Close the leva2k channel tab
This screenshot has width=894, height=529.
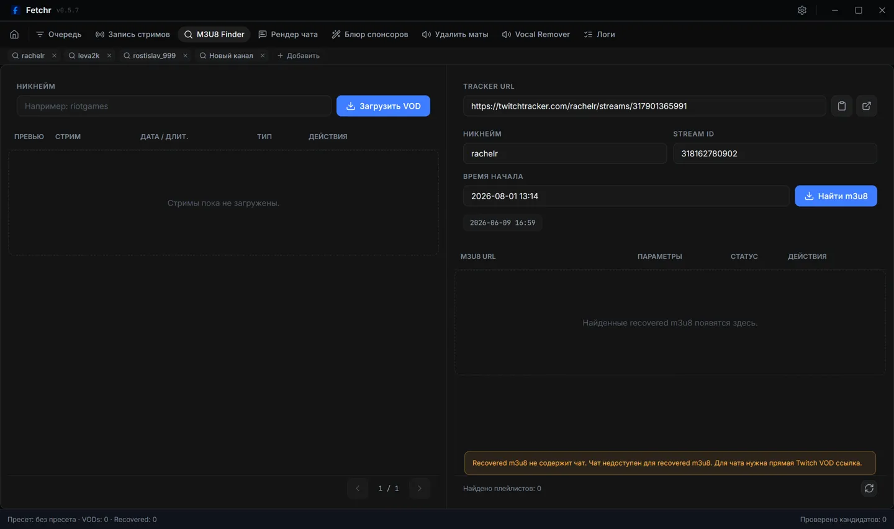109,56
